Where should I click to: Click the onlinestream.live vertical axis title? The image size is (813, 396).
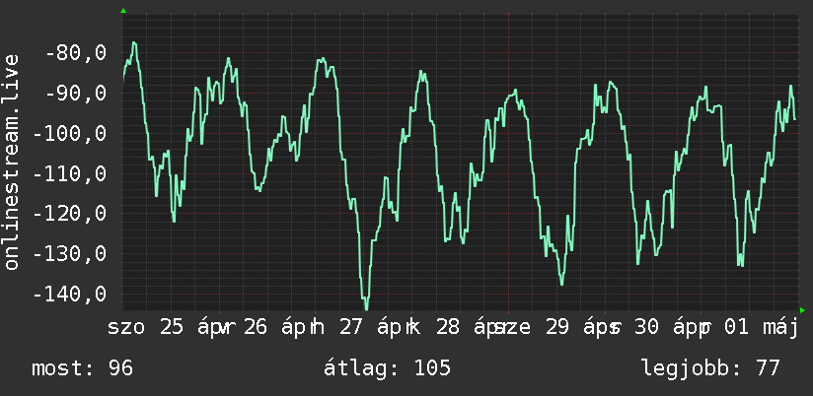pyautogui.click(x=11, y=162)
